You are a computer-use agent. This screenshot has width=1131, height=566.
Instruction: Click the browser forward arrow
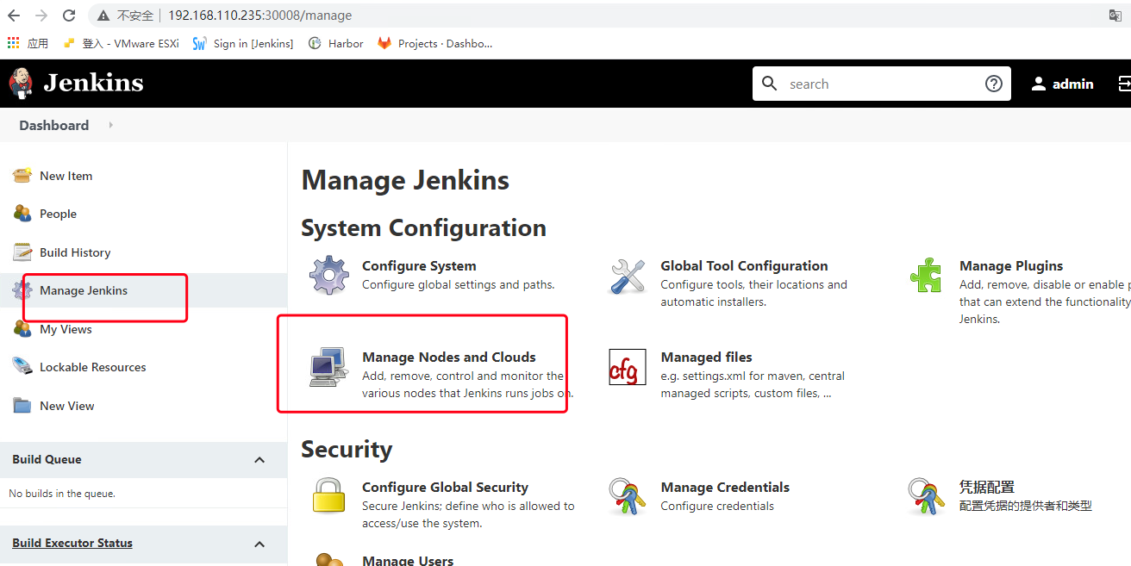[41, 16]
